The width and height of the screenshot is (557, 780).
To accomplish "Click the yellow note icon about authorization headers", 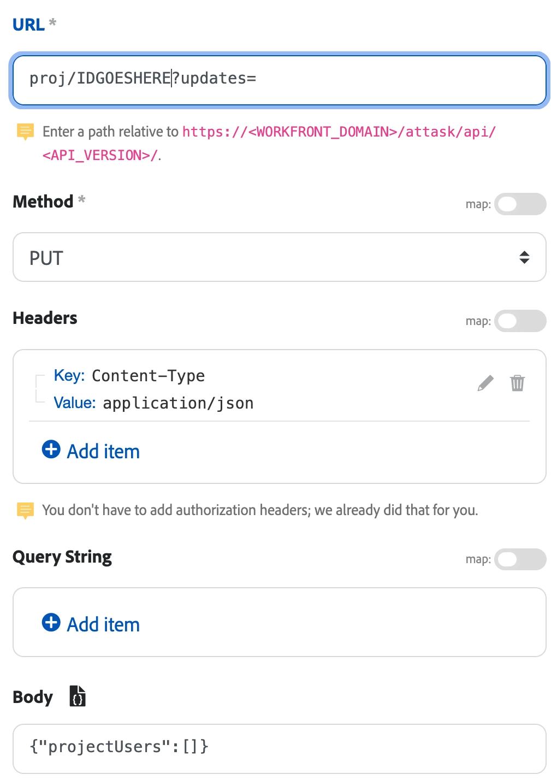I will [25, 510].
